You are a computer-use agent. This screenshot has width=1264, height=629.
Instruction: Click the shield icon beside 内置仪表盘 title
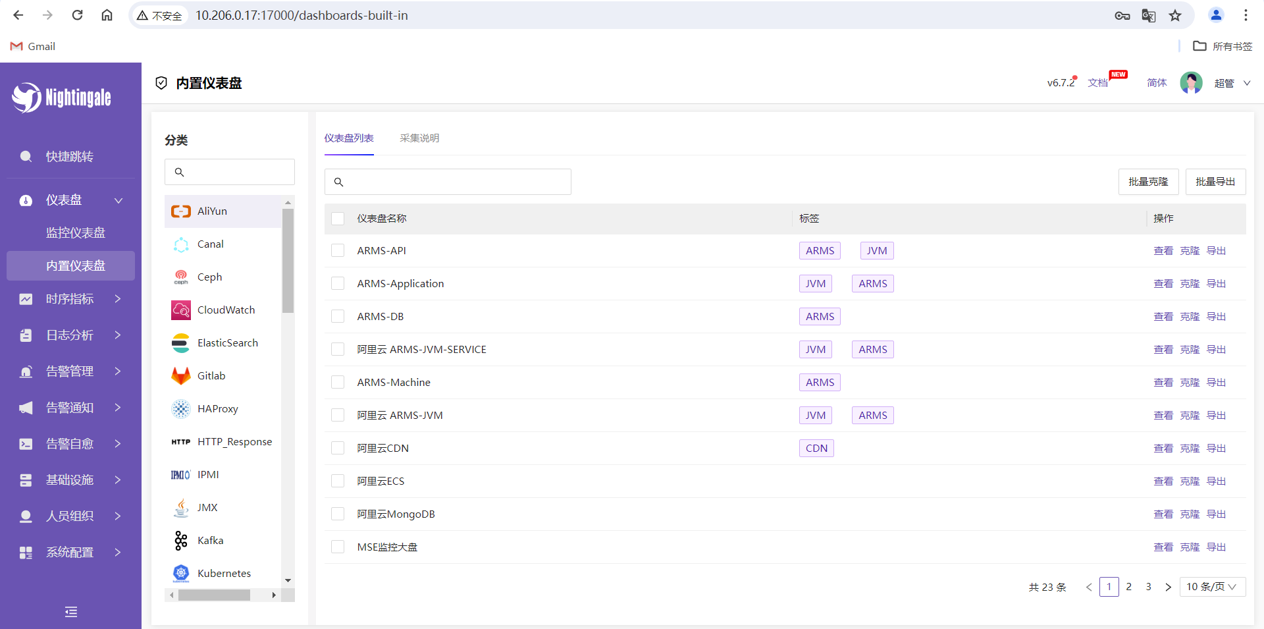pyautogui.click(x=161, y=83)
